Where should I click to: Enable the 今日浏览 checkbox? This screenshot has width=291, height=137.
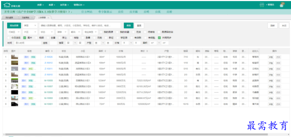tap(9, 38)
